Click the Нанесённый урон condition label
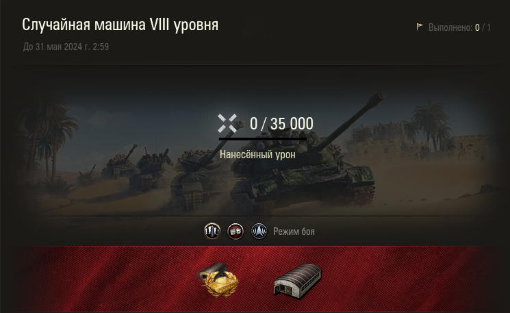Viewport: 510px width, 313px height. 257,155
